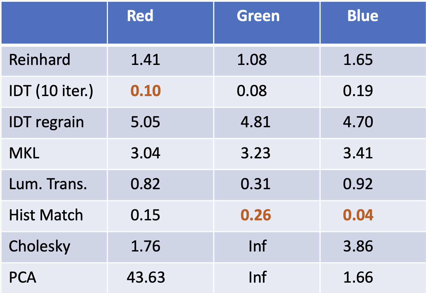Click the IDT regrain row label
Screen dimensions: 426x293
pos(47,122)
